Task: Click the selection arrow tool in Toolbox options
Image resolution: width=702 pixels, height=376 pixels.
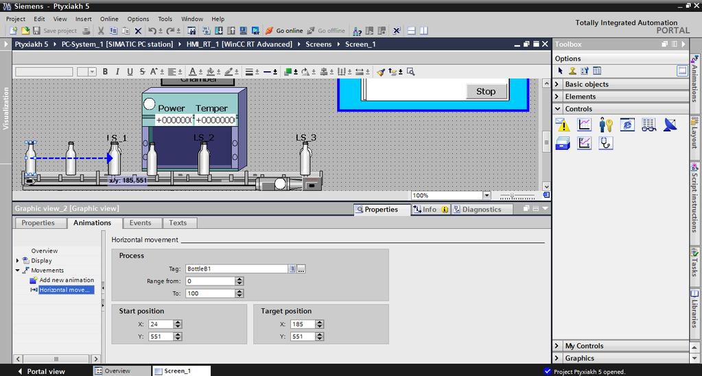Action: pyautogui.click(x=560, y=71)
